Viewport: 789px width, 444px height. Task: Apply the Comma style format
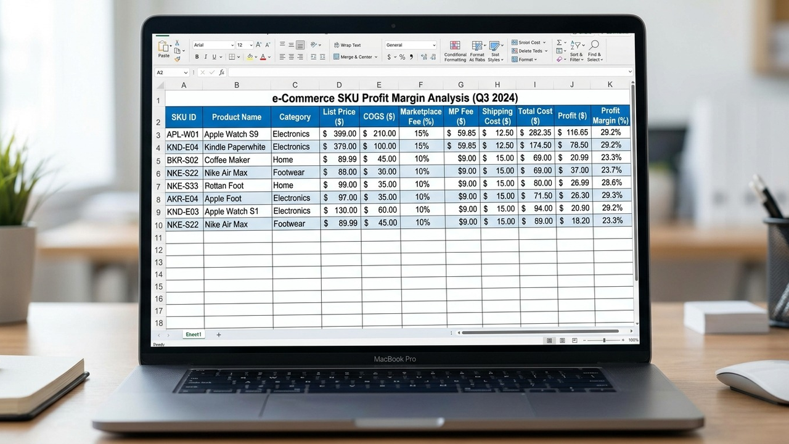point(411,57)
